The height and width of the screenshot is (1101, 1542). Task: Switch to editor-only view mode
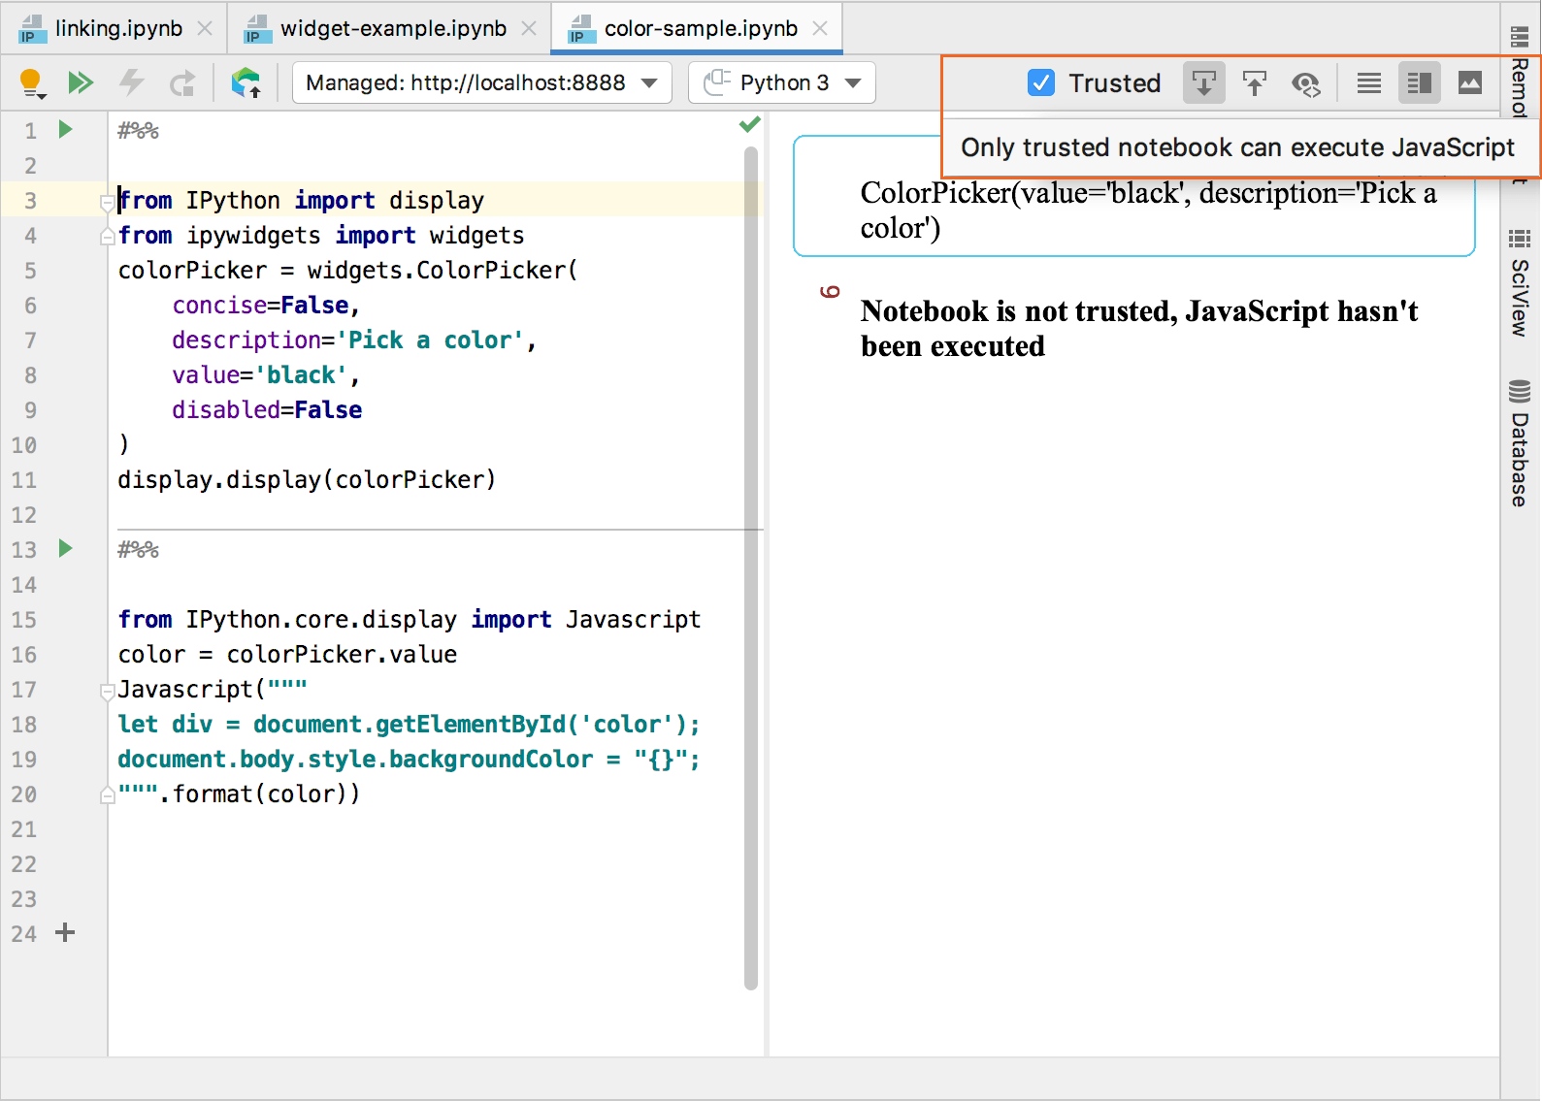tap(1369, 83)
